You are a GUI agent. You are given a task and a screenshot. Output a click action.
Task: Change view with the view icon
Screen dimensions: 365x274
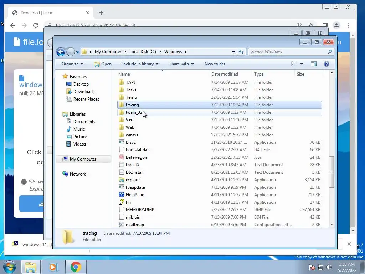pyautogui.click(x=294, y=64)
